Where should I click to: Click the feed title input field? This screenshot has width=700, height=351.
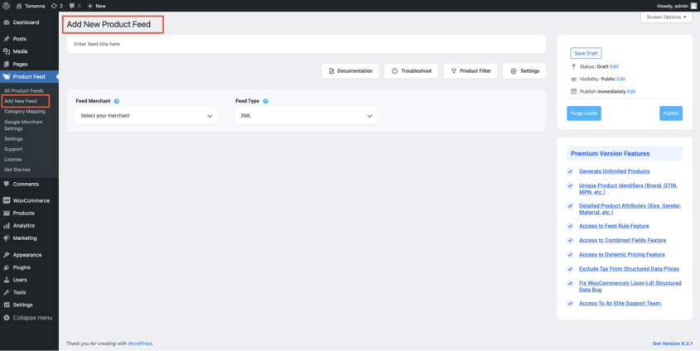pyautogui.click(x=307, y=44)
